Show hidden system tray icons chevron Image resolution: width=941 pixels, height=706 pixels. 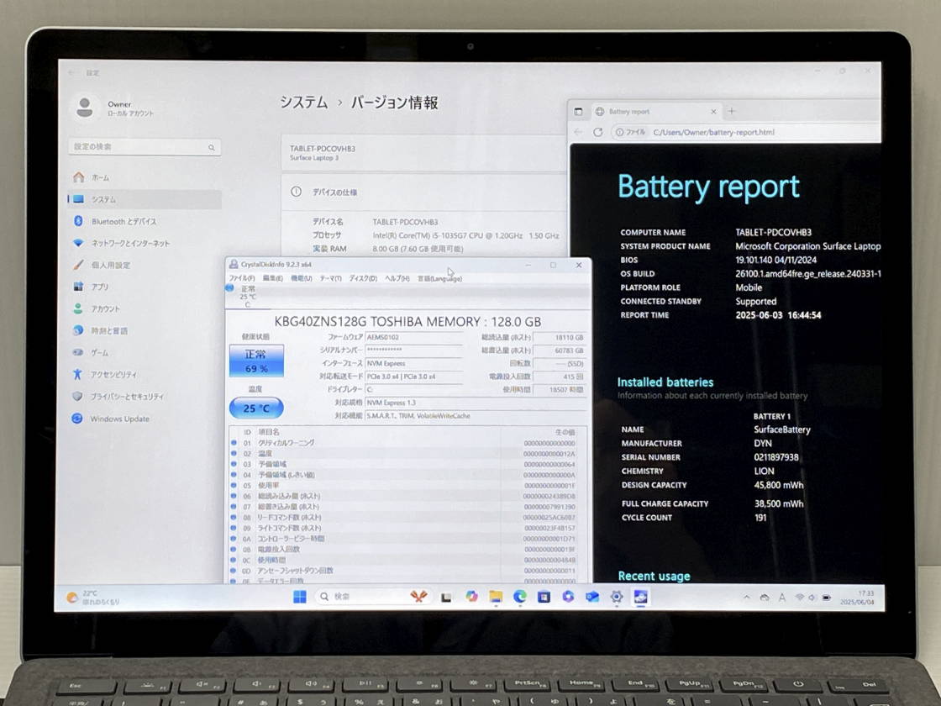[x=747, y=598]
